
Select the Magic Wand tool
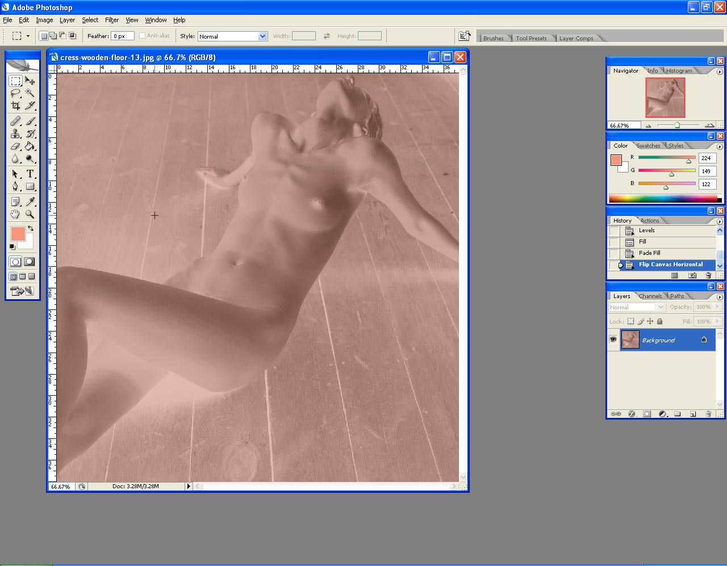click(30, 93)
